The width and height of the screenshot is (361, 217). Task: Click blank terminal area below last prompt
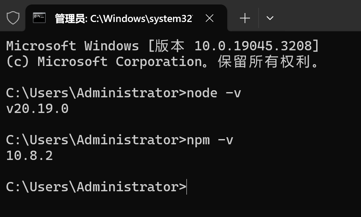(x=180, y=206)
